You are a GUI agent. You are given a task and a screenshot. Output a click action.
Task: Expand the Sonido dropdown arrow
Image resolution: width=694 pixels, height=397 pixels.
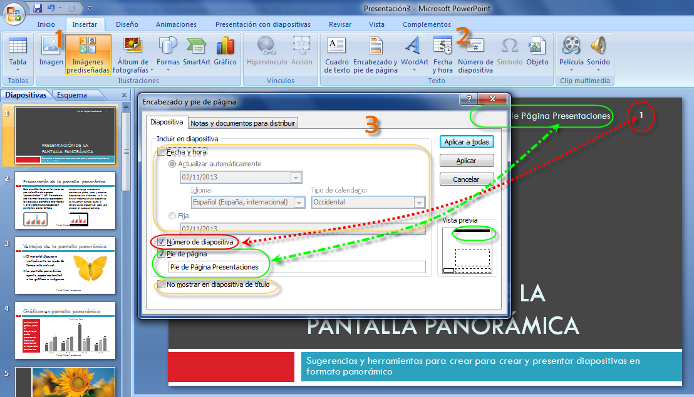pos(598,70)
